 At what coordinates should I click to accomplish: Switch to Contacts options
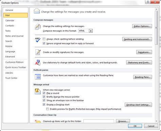(x=16, y=26)
